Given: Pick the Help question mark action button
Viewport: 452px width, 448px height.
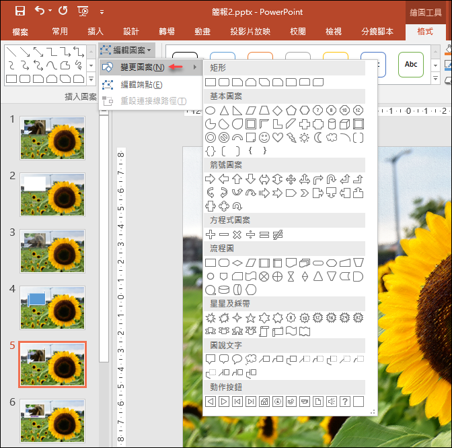Looking at the screenshot, I should click(344, 402).
